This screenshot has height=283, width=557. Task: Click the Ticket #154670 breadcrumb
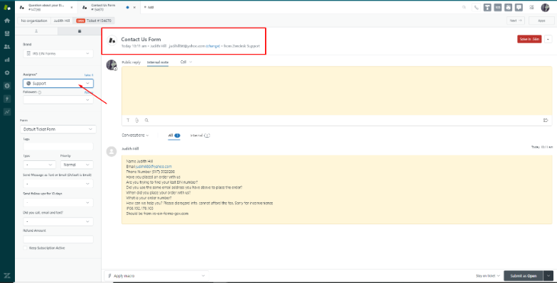(x=94, y=21)
